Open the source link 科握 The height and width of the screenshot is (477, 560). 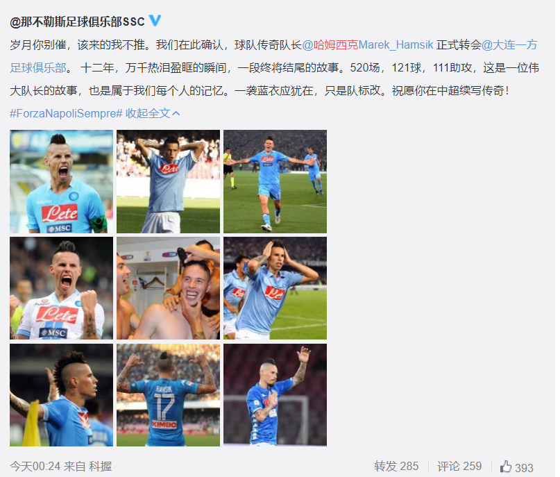101,467
